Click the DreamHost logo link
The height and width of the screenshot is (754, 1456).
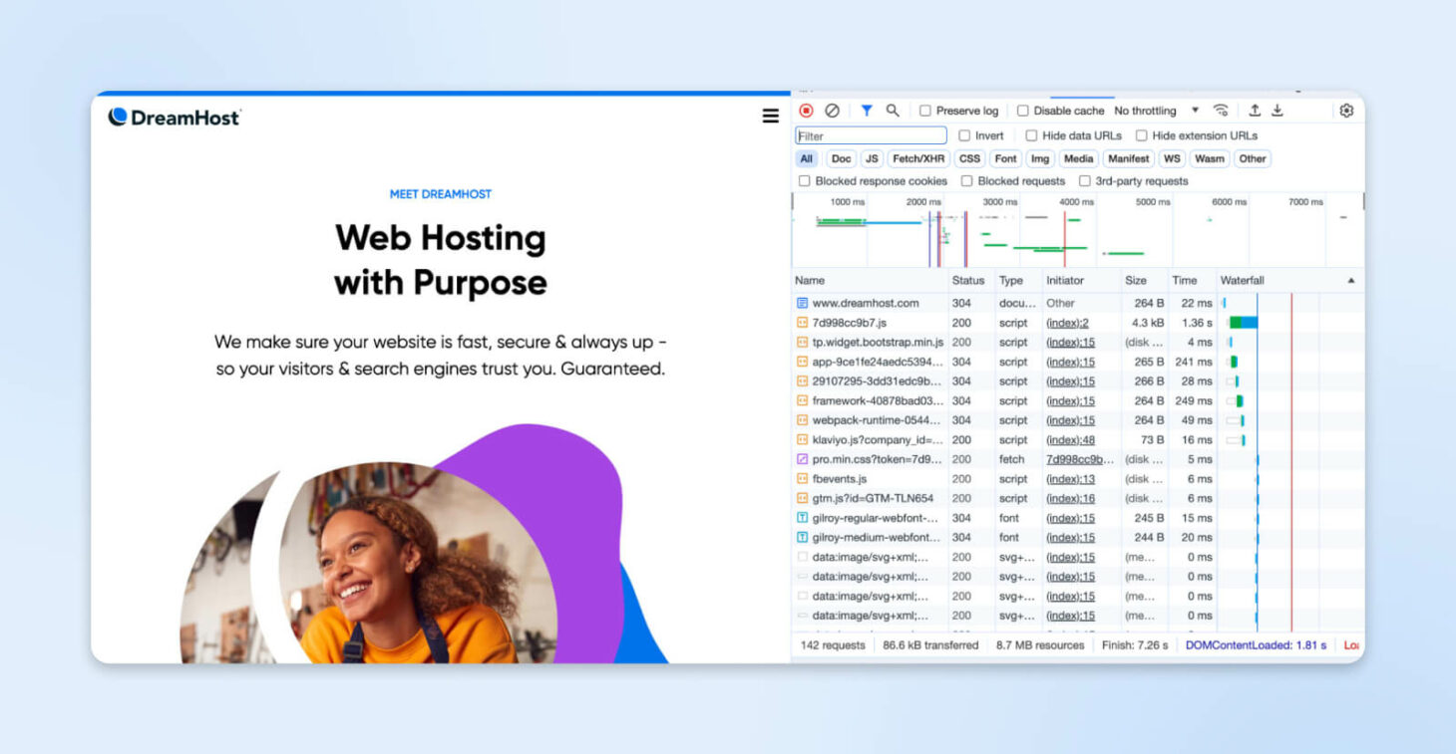tap(175, 117)
